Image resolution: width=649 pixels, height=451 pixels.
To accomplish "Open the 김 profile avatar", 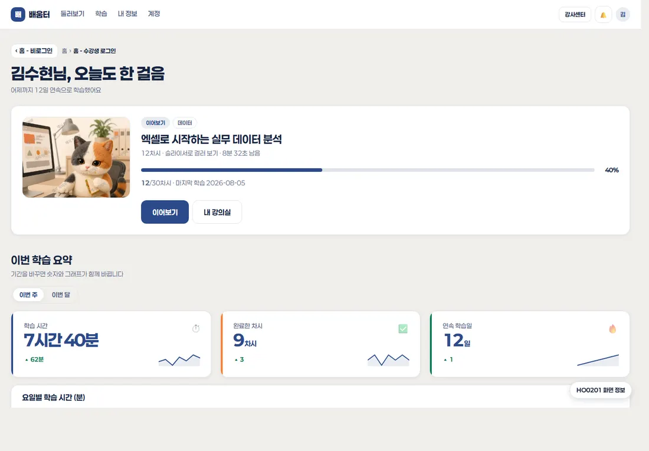I will [622, 15].
